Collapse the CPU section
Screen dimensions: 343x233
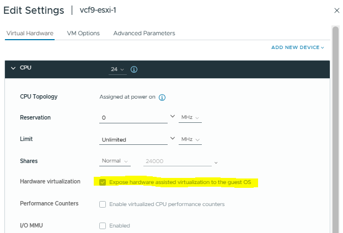[x=13, y=68]
